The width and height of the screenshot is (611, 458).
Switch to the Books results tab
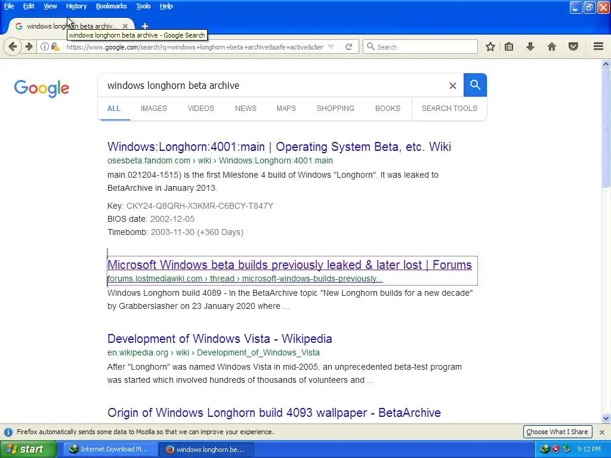pos(388,109)
